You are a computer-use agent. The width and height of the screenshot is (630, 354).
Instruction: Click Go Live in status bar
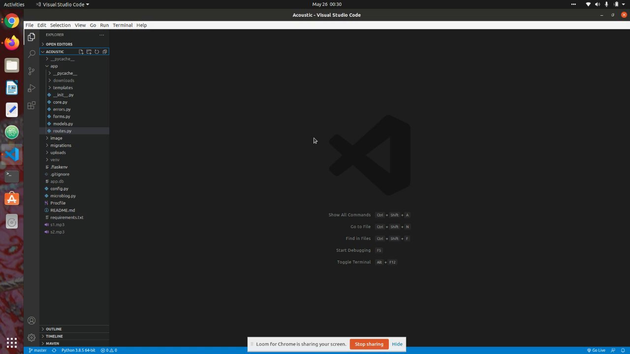pos(596,351)
